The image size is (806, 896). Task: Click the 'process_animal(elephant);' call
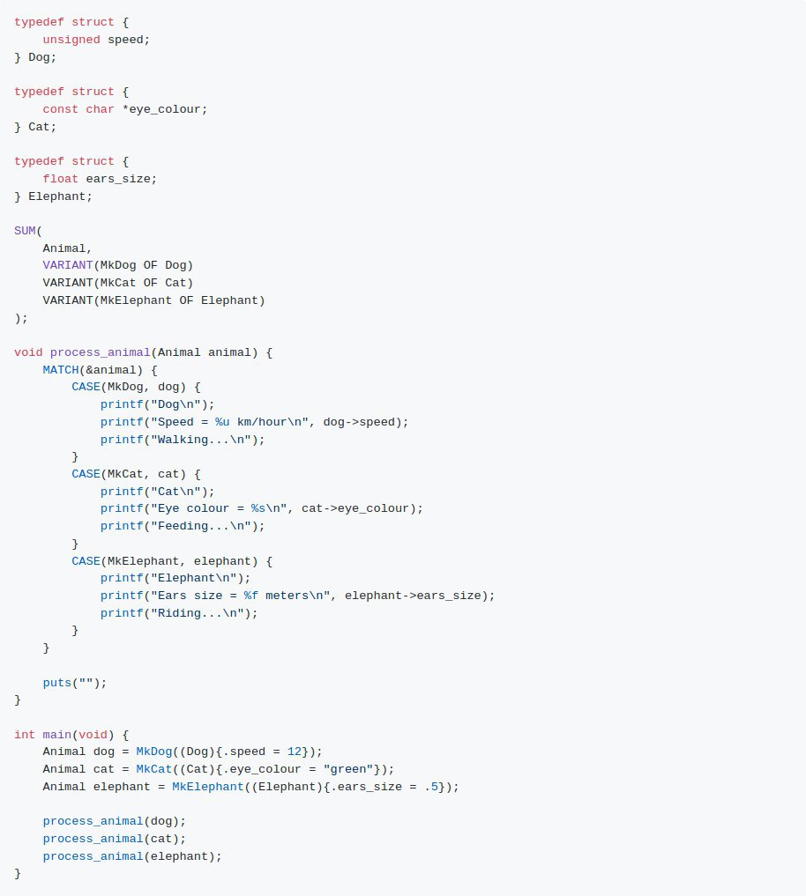132,857
